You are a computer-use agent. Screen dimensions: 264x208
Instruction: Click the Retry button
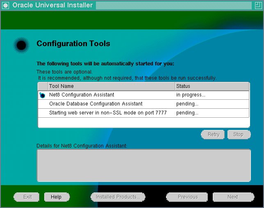click(x=213, y=134)
